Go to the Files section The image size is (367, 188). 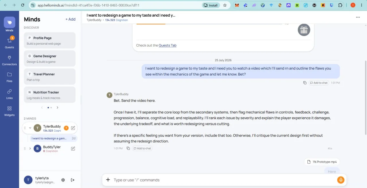coord(9,77)
